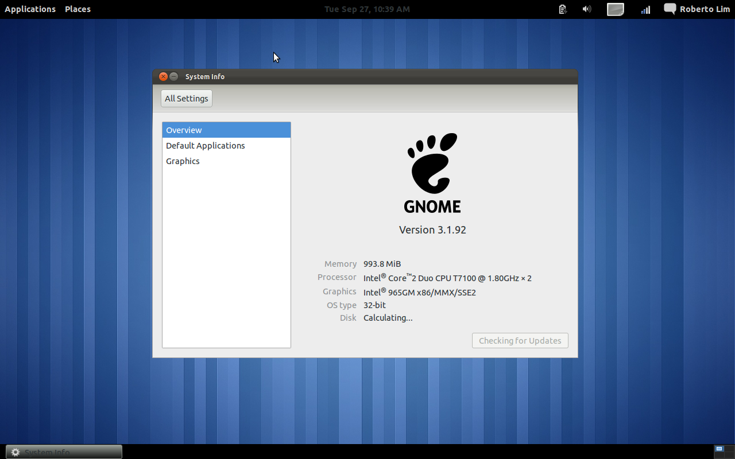Open the Places menu
Image resolution: width=735 pixels, height=459 pixels.
pyautogui.click(x=78, y=9)
